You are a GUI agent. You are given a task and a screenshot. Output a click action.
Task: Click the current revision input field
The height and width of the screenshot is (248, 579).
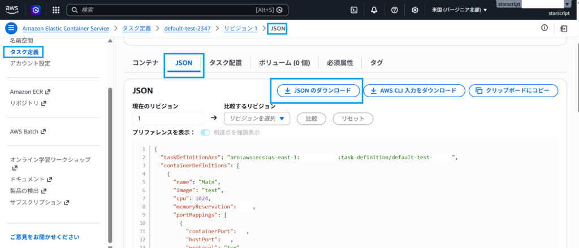tap(168, 119)
